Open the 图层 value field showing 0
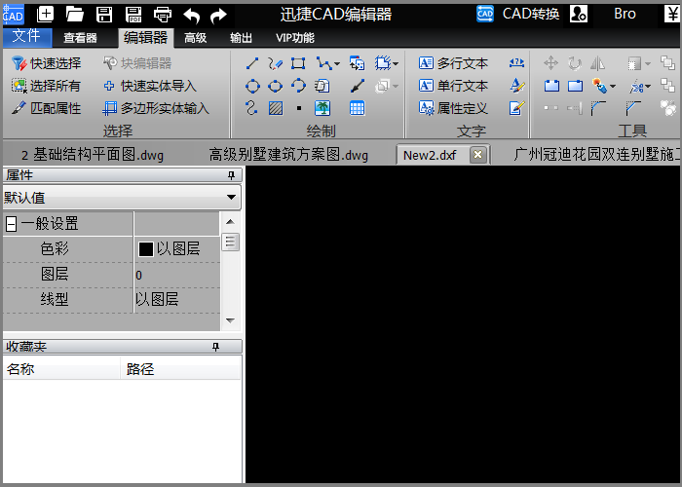Viewport: 682px width, 487px height. click(x=177, y=275)
